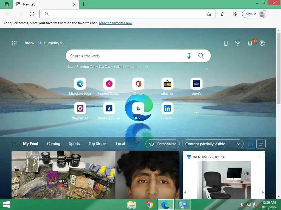Open the notifications bell
This screenshot has height=210, width=281.
tap(250, 43)
